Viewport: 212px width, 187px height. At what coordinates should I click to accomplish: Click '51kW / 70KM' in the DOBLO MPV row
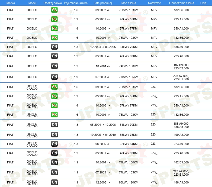tap(129, 47)
